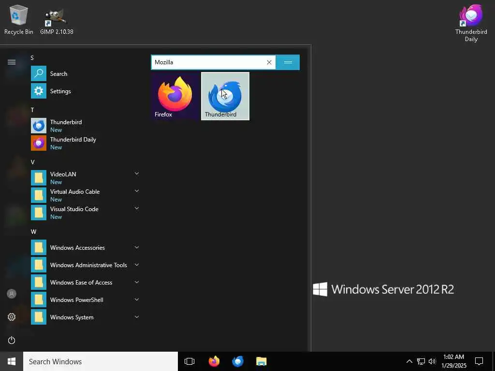Open Recycle Bin on the desktop
Image resolution: width=495 pixels, height=371 pixels.
point(19,20)
